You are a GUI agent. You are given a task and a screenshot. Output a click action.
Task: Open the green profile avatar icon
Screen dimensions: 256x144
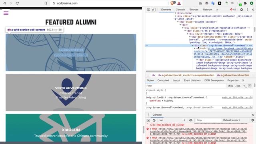[252, 3]
